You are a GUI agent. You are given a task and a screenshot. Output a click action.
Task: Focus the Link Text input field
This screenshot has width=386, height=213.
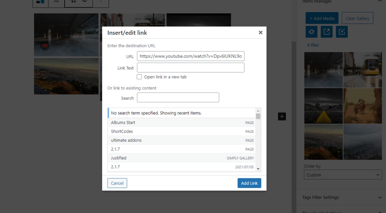pyautogui.click(x=191, y=68)
